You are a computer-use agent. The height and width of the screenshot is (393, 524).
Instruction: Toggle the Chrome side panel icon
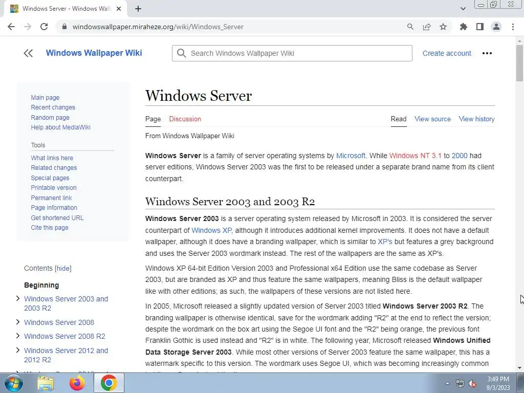pyautogui.click(x=480, y=27)
